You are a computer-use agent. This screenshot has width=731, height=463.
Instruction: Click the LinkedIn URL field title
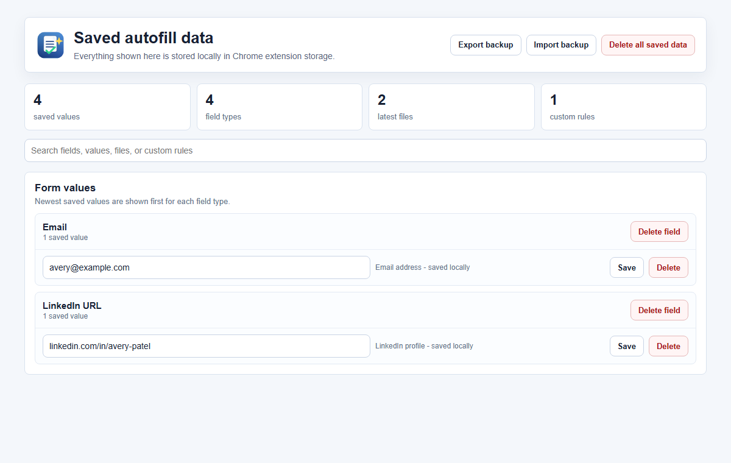pyautogui.click(x=72, y=306)
